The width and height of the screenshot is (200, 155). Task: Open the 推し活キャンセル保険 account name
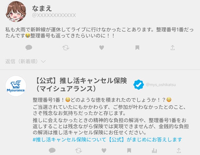[x=81, y=85]
